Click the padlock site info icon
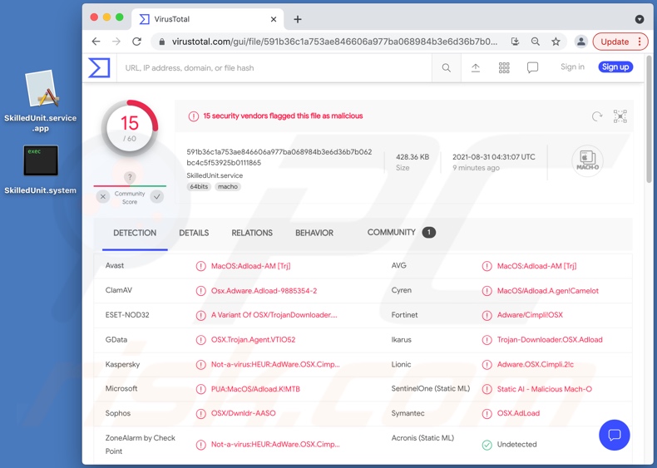The width and height of the screenshot is (657, 468). click(x=161, y=42)
